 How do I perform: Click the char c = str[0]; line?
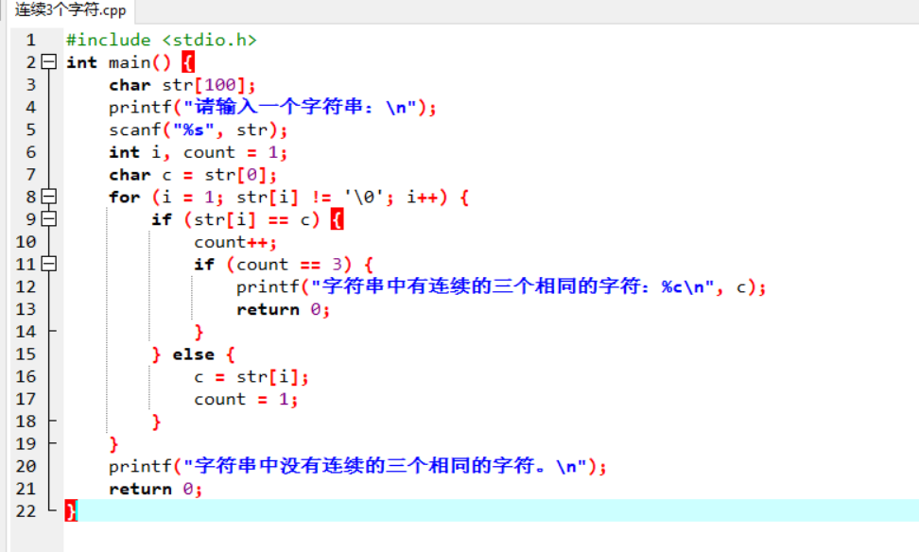tap(193, 175)
